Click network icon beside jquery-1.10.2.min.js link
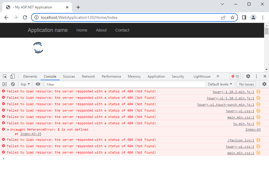Screen dimensions: 269x186 [x=258, y=92]
